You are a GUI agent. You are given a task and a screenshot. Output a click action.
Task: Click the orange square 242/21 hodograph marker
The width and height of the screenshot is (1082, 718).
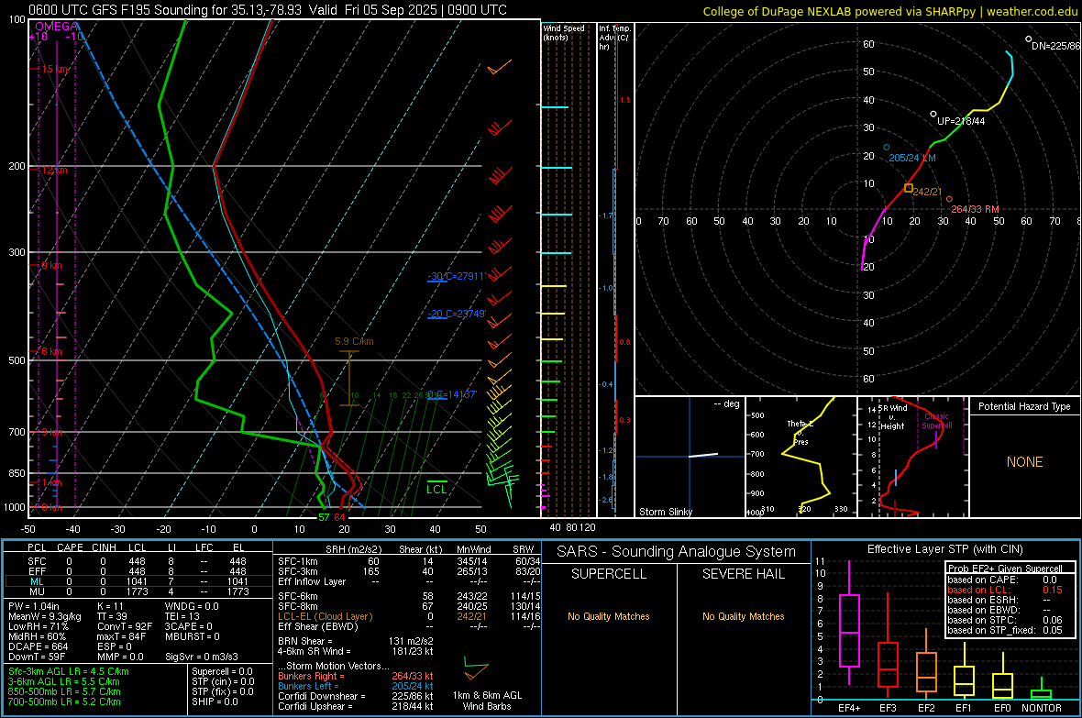click(909, 189)
